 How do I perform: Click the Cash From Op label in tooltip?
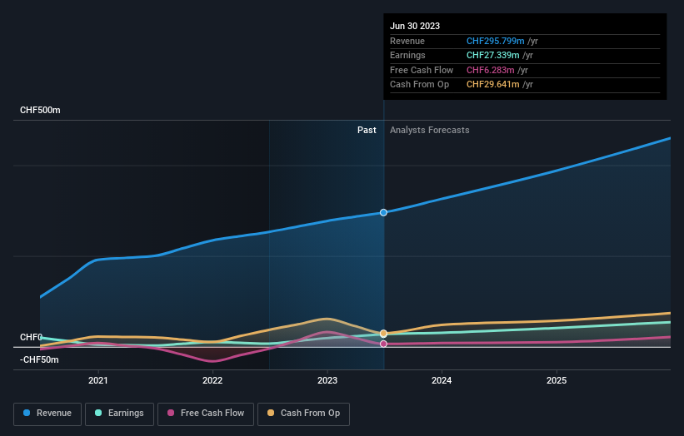419,85
